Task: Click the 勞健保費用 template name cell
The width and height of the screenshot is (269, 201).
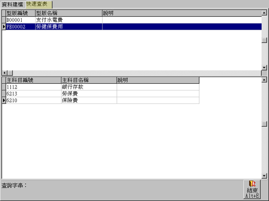Action: (x=69, y=27)
